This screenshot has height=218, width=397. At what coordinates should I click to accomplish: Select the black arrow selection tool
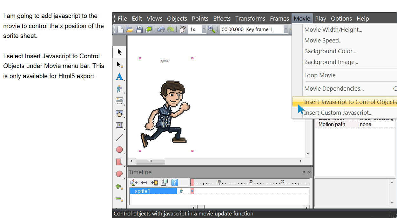click(x=119, y=52)
